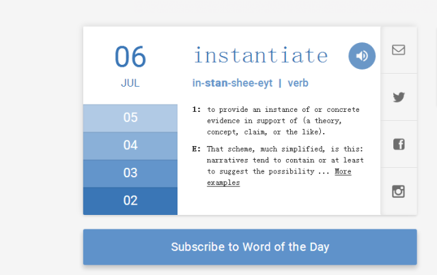Click the in-stan-shee-eyt pronunciation text

[232, 83]
